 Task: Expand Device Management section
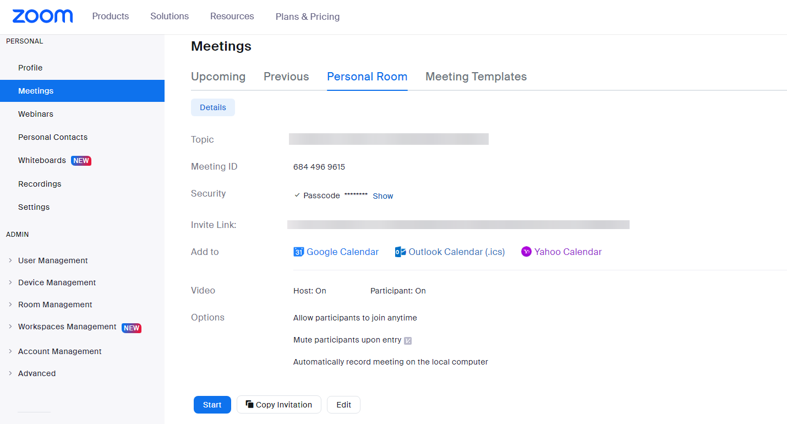10,282
